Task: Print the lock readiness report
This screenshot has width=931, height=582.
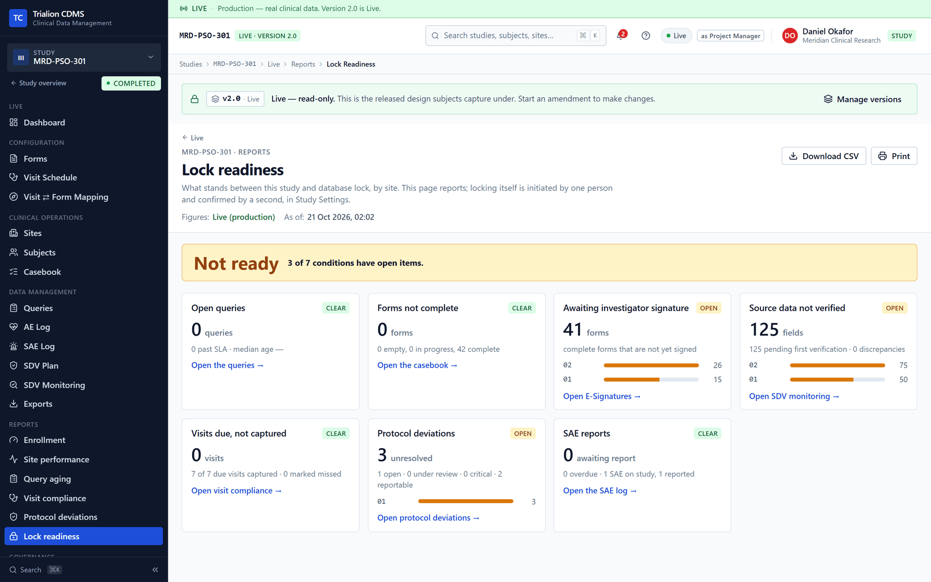Action: point(894,156)
